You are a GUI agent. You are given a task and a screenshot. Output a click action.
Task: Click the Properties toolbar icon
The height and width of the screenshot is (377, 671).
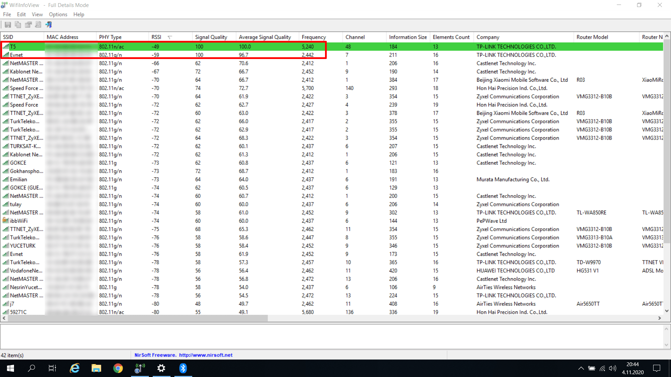click(x=28, y=24)
